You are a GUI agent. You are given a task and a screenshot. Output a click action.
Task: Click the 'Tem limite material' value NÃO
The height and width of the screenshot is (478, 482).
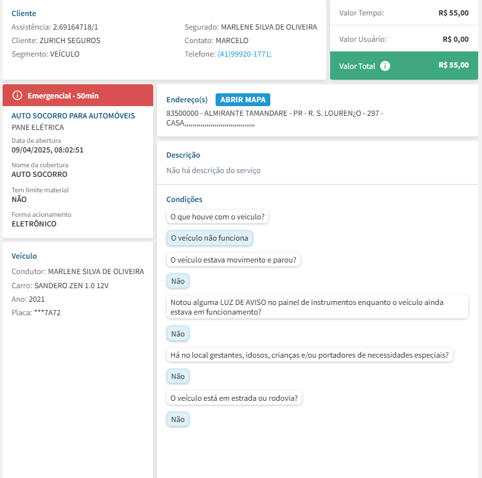[x=19, y=199]
